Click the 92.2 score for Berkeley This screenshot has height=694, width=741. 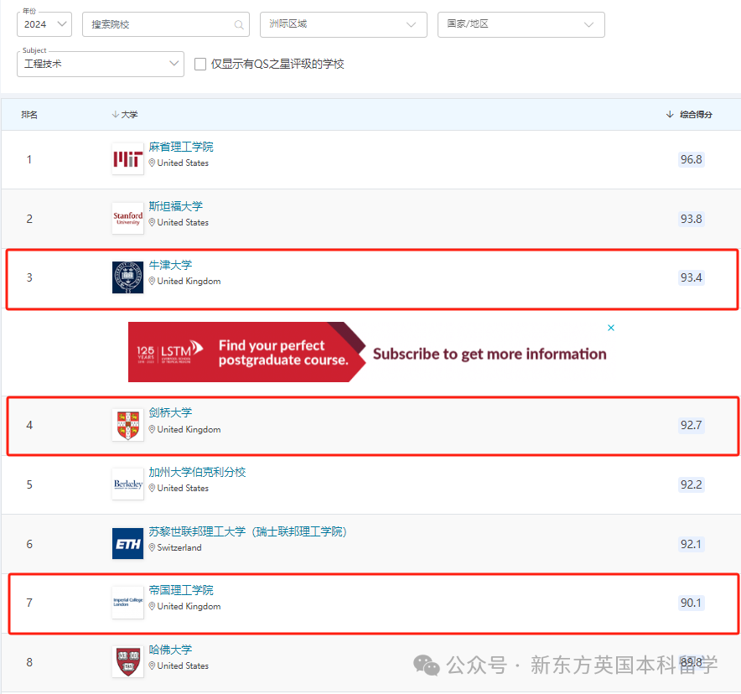click(691, 484)
